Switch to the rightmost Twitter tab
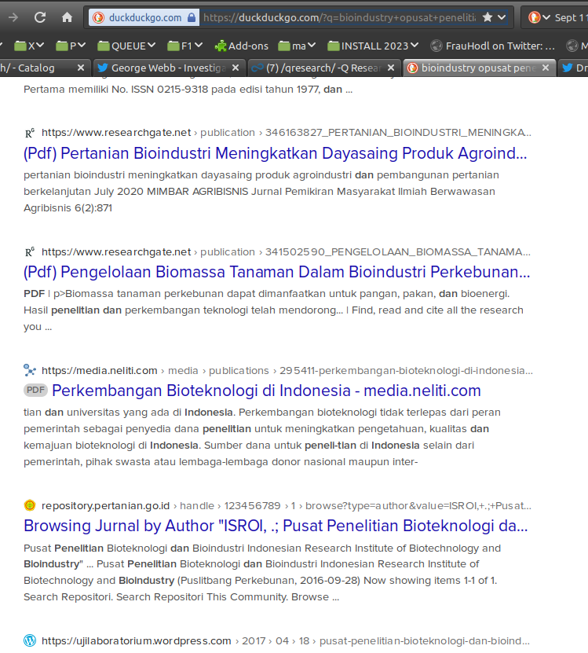This screenshot has height=653, width=588. click(573, 68)
